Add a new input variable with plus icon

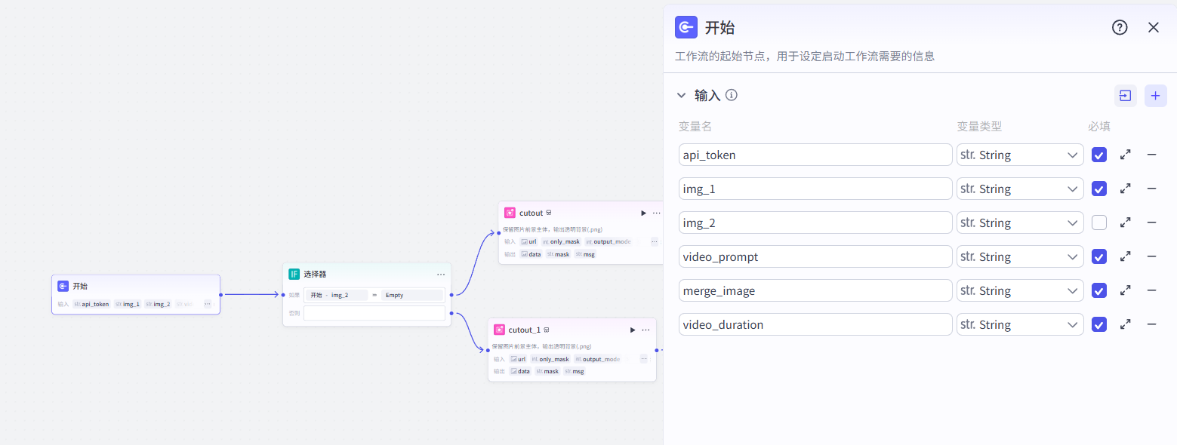1155,96
